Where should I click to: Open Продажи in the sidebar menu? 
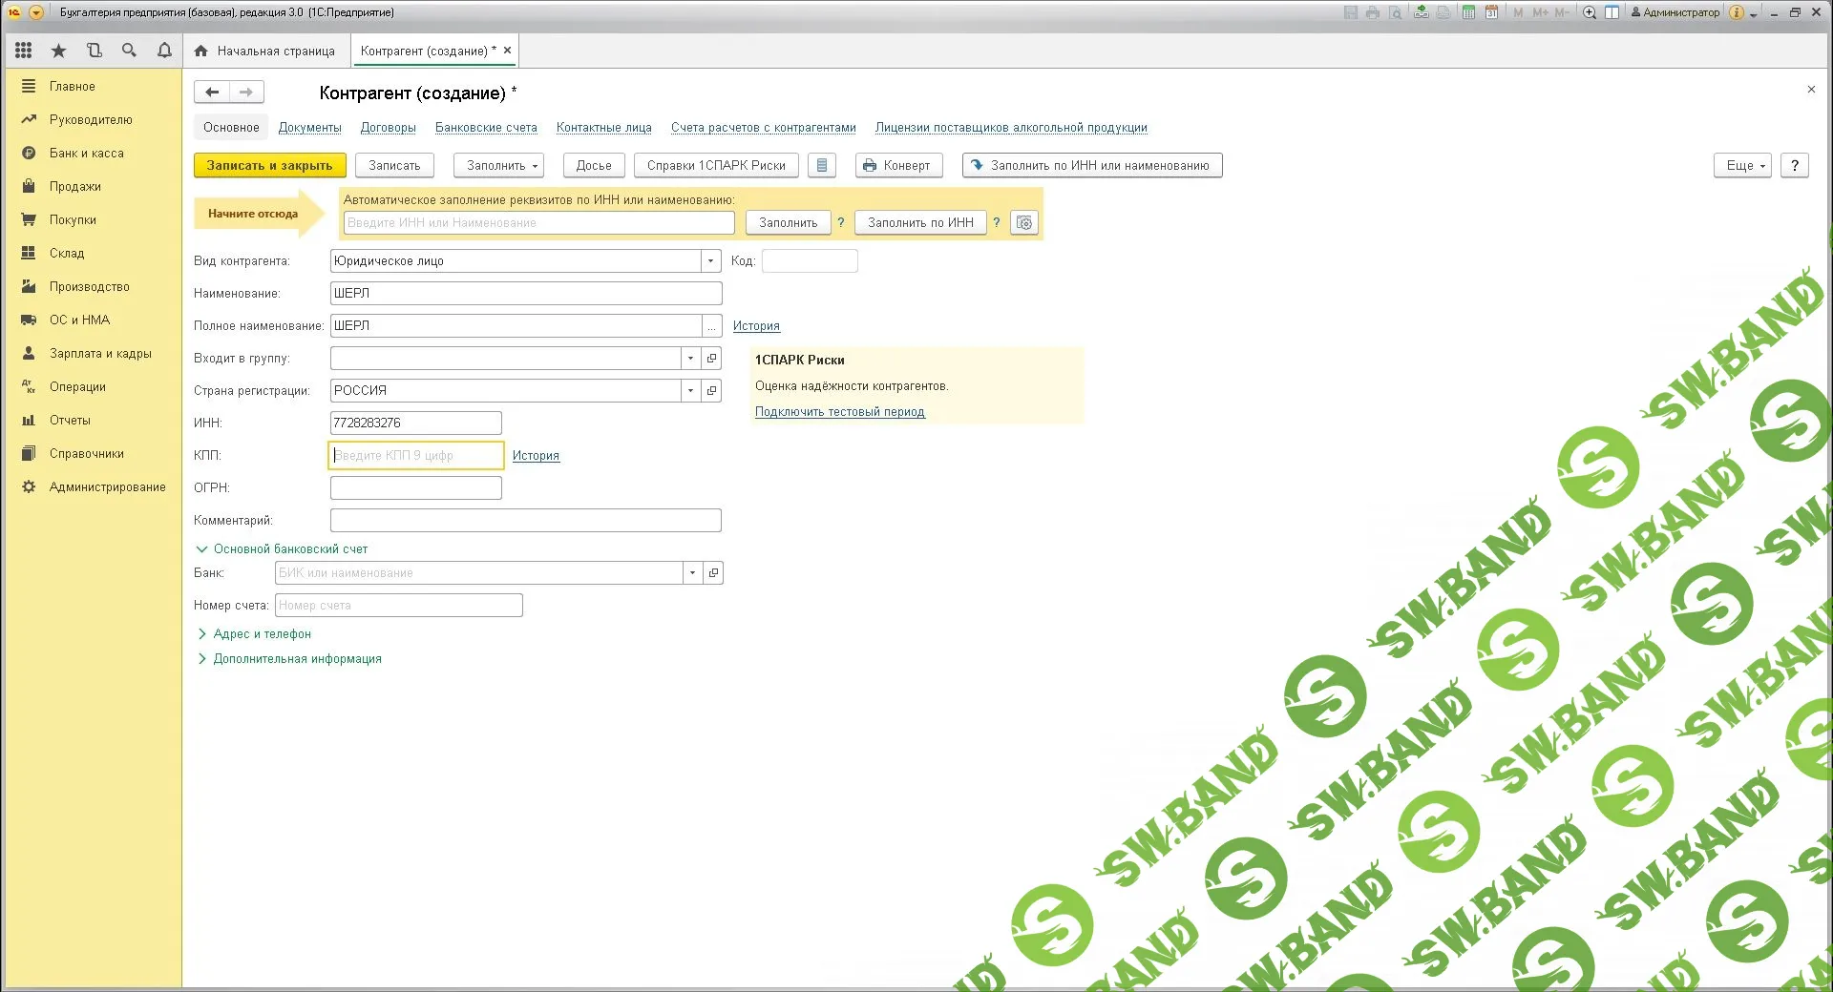pyautogui.click(x=74, y=187)
